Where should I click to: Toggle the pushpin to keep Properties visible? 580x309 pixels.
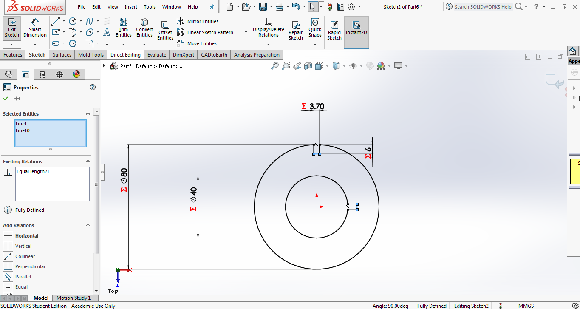click(x=17, y=99)
